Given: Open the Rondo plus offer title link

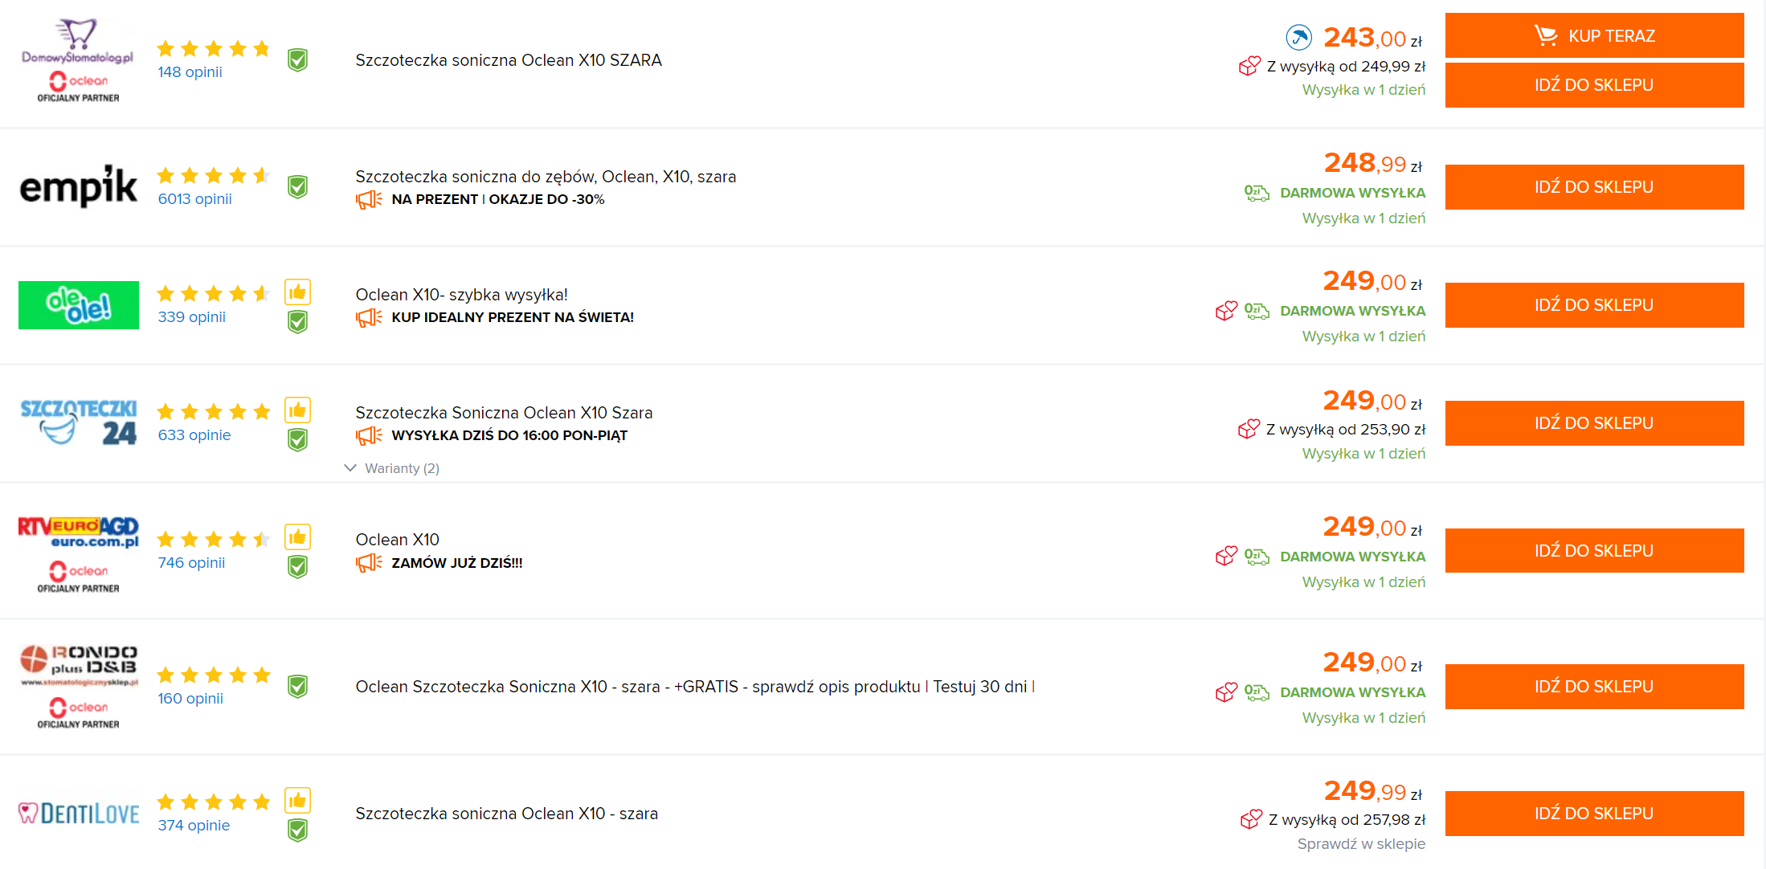Looking at the screenshot, I should point(695,687).
